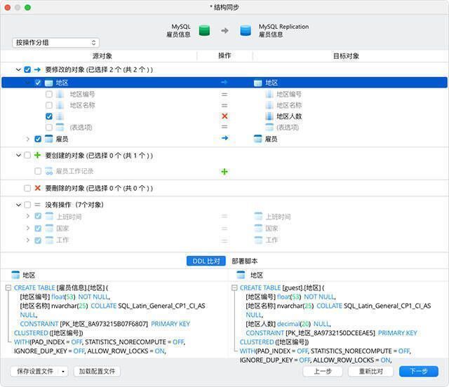The width and height of the screenshot is (449, 387).
Task: Switch to the DDL 比对 tab
Action: (206, 261)
